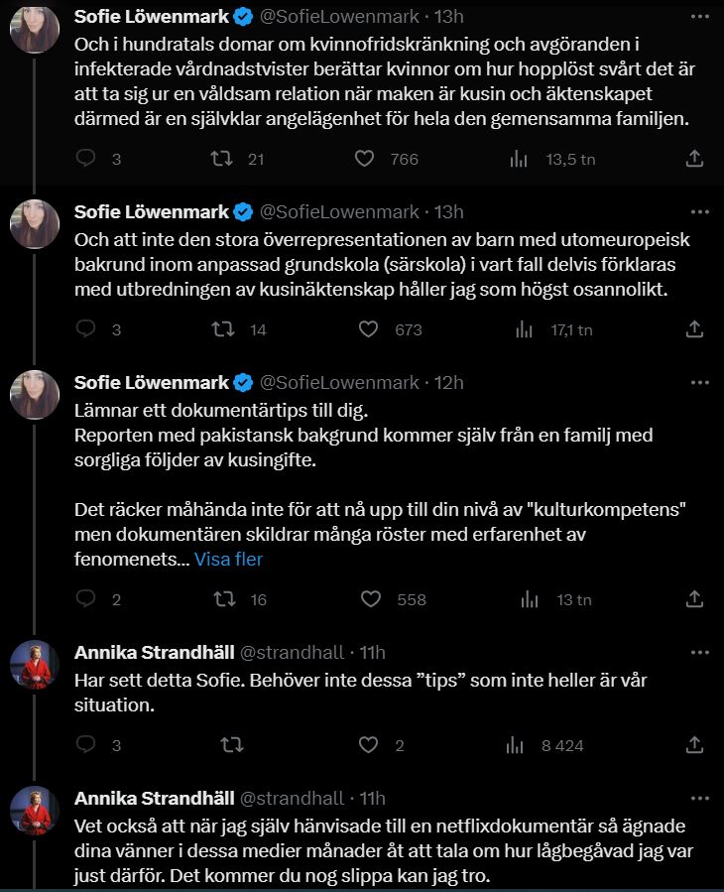Click Sofie Löwenmark's avatar on first tweet
The image size is (724, 892).
(35, 29)
